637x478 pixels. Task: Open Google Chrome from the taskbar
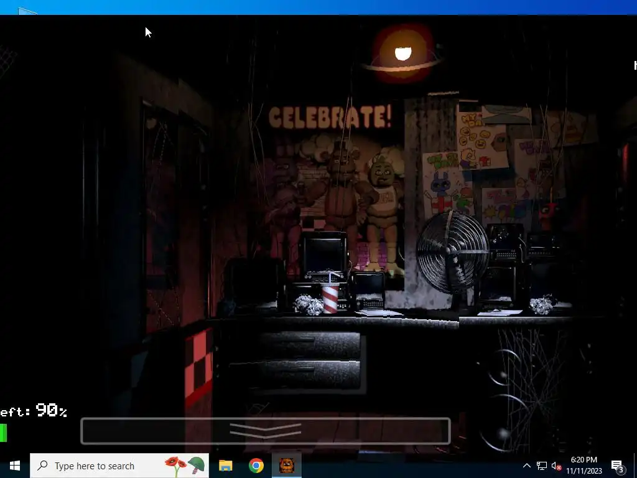(256, 466)
